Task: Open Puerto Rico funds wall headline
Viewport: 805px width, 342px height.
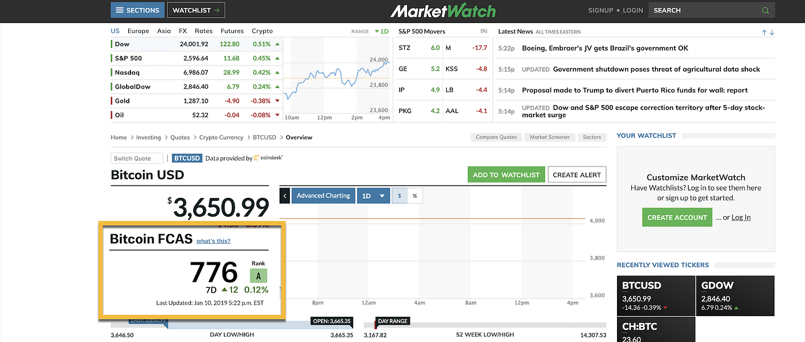Action: (635, 90)
